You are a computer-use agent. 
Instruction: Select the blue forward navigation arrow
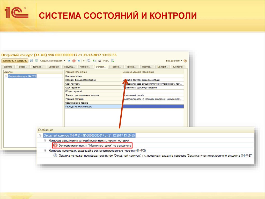click(x=78, y=60)
